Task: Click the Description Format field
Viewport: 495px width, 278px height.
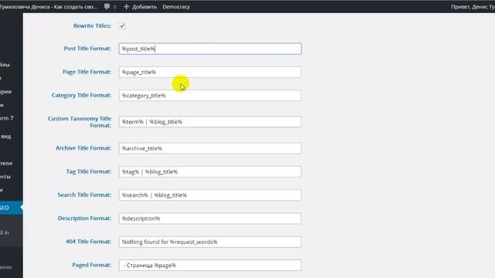Action: pyautogui.click(x=210, y=219)
